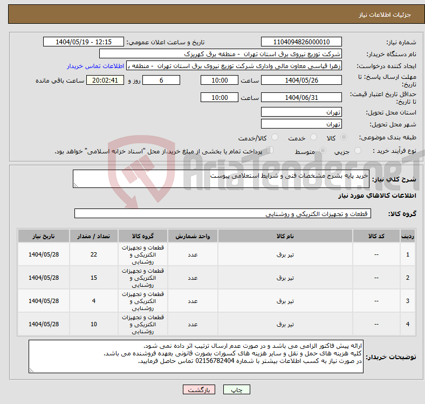Screen dimensions: 425x404
Task: Click the announcement date field 1404/05/19 - 12:15
Action: 84,42
